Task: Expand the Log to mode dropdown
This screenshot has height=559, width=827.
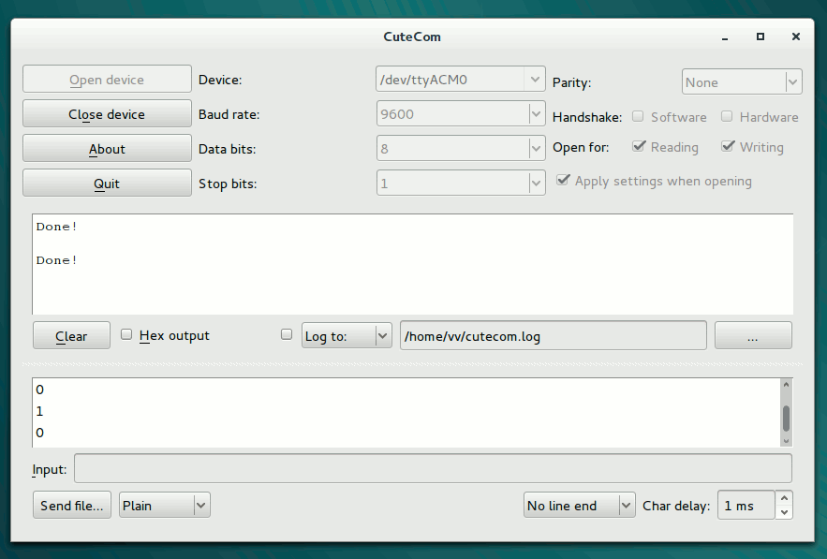Action: click(x=347, y=336)
